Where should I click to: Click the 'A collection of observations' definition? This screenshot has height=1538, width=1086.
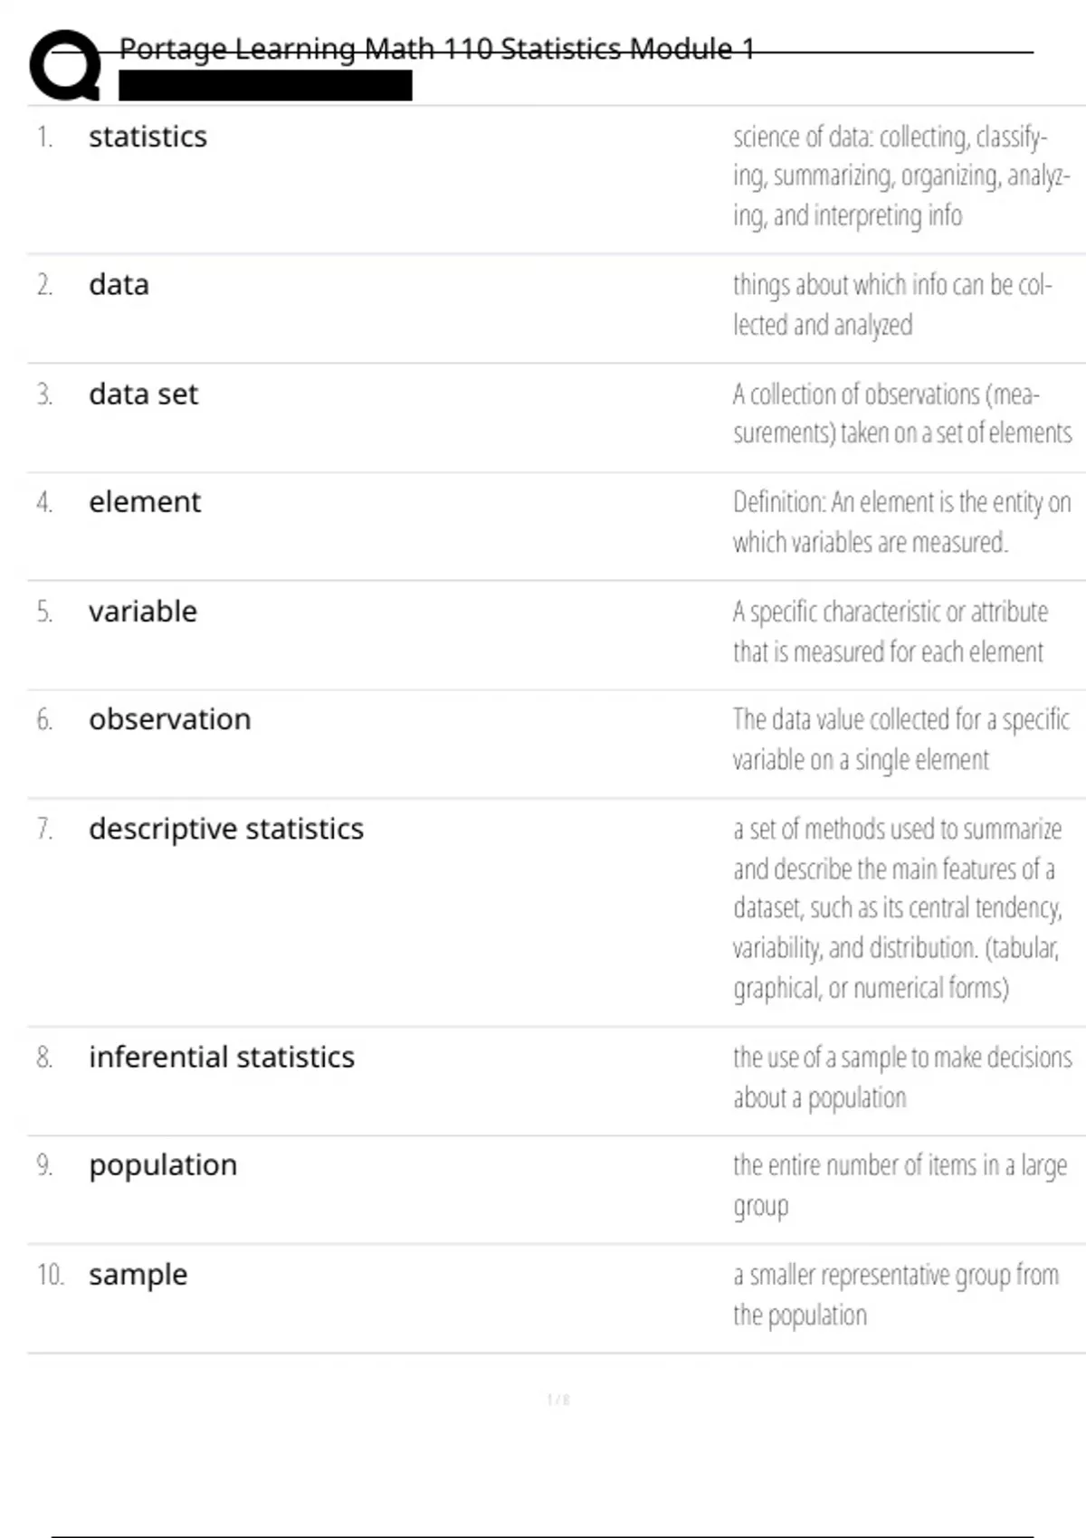point(901,413)
